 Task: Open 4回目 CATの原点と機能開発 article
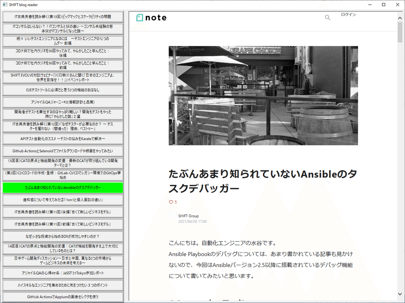pyautogui.click(x=63, y=249)
